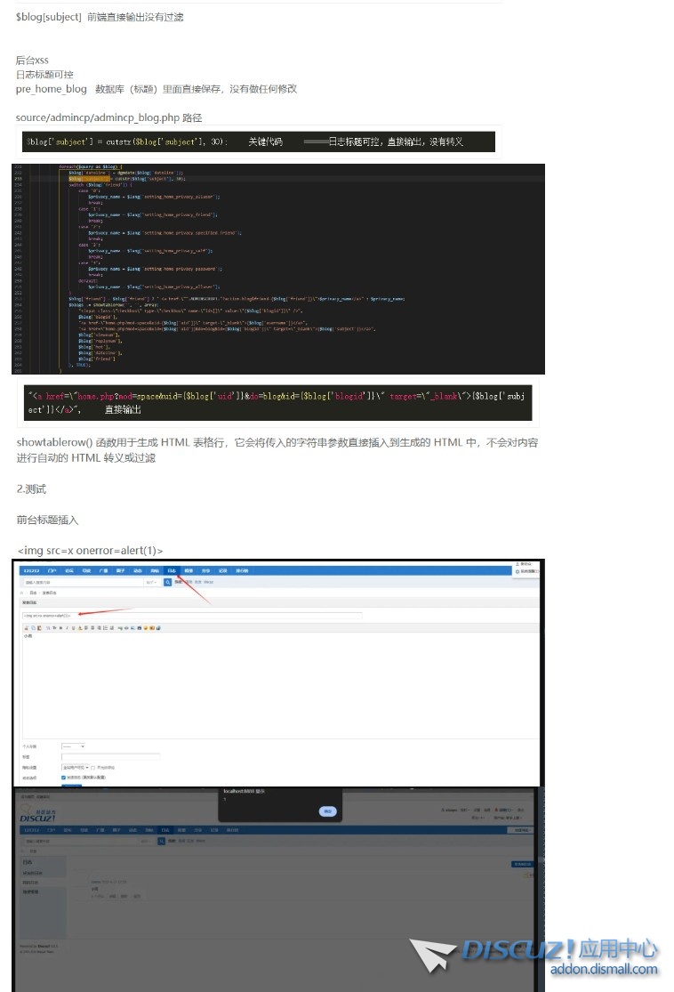
Task: Click the home breadcrumb icon above the blog editor
Action: tap(22, 593)
